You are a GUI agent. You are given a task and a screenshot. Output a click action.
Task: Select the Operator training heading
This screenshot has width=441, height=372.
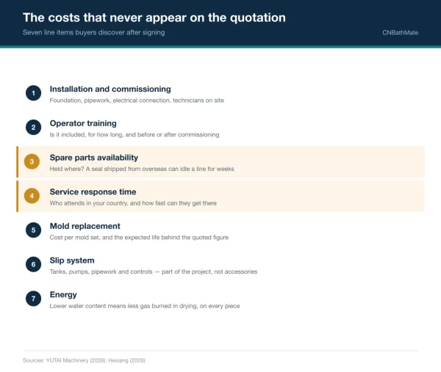[x=83, y=123]
